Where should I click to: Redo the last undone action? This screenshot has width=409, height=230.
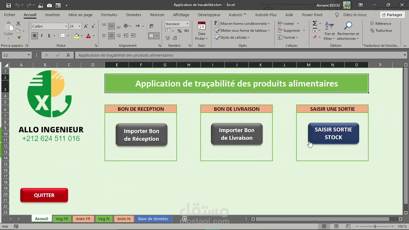coord(29,5)
